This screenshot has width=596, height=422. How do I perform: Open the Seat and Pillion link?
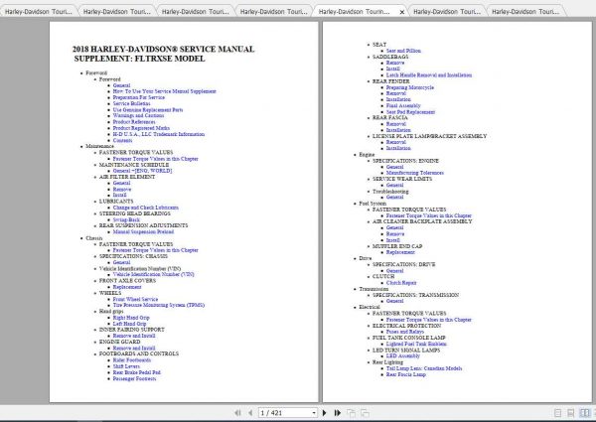(x=403, y=51)
